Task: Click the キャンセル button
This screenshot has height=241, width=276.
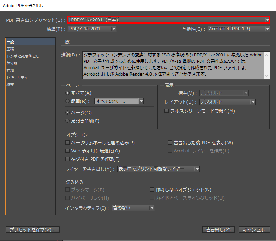Action: click(x=254, y=230)
